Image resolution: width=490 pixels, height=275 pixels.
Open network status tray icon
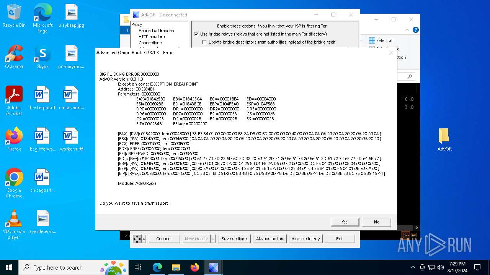pyautogui.click(x=431, y=267)
